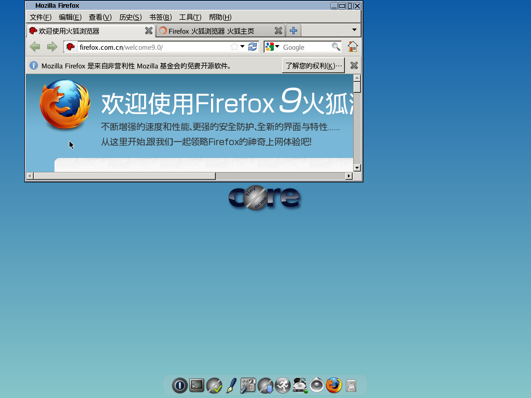Click the 不断增强的速度和性能 subtitle line
Image resolution: width=531 pixels, height=398 pixels.
coord(220,127)
